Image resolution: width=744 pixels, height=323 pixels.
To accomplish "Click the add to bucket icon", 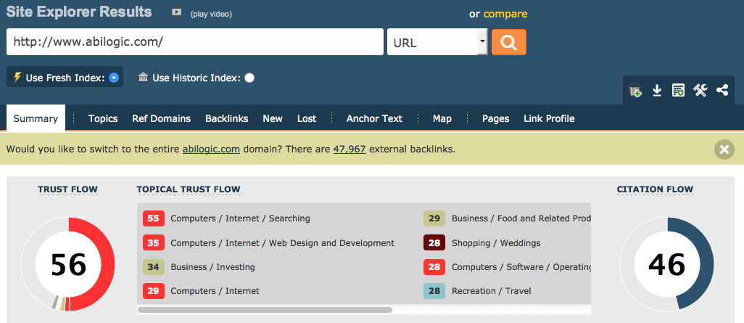I will (635, 91).
